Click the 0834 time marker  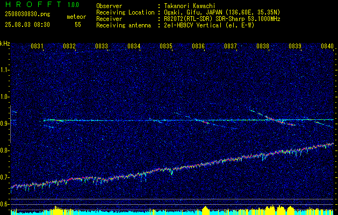(134, 46)
